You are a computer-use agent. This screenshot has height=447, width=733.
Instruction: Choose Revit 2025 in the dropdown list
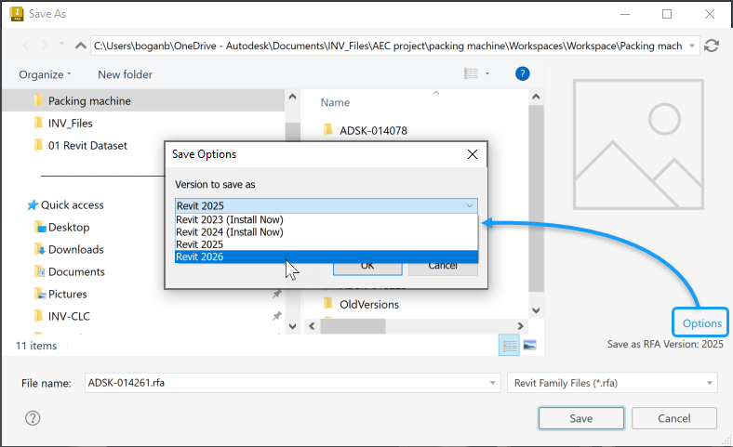(327, 244)
